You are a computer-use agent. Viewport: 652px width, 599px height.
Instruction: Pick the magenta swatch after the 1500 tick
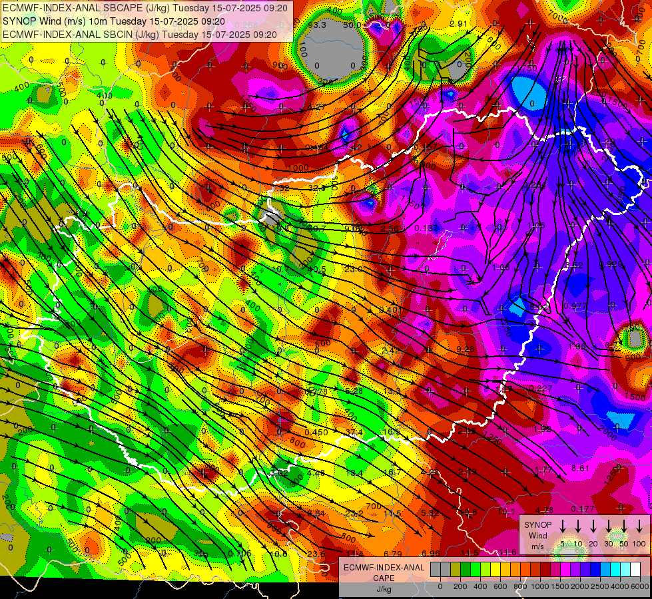click(565, 570)
